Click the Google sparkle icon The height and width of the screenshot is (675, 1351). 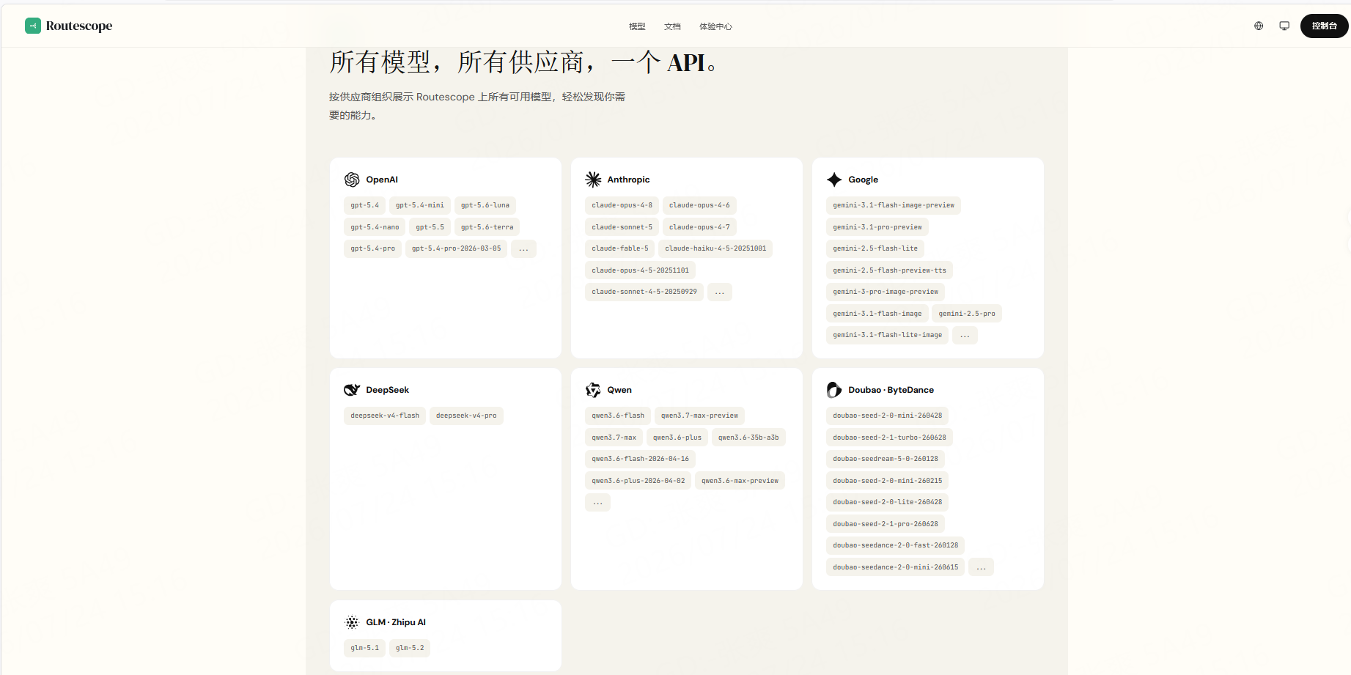point(834,180)
